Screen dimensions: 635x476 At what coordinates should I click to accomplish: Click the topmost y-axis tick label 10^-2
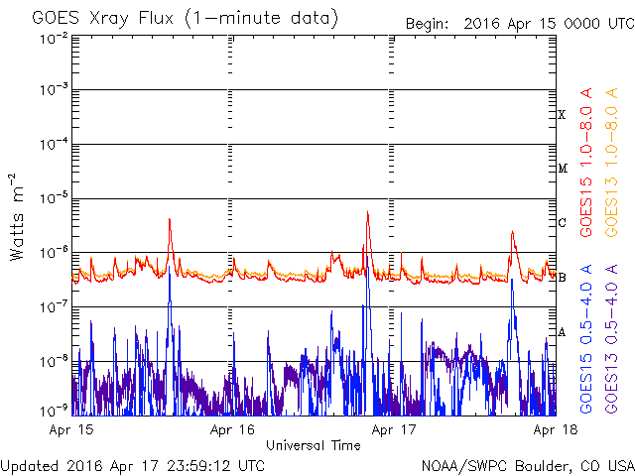[x=55, y=38]
